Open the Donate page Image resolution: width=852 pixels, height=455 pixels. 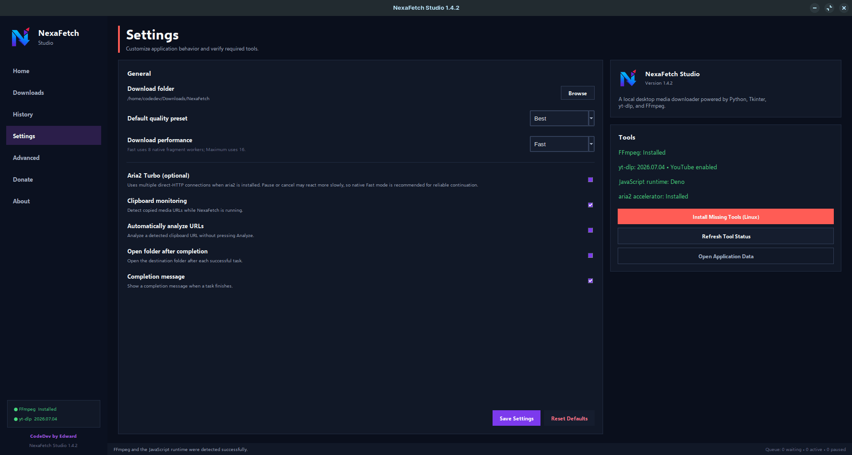[x=54, y=179]
